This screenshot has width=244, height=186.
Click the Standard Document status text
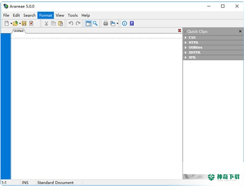(56, 183)
